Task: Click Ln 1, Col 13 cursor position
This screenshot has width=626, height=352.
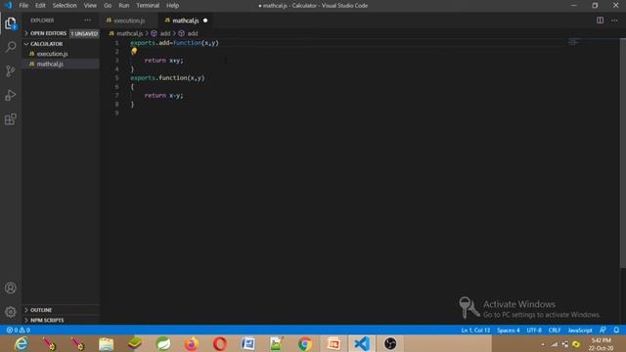Action: point(475,330)
